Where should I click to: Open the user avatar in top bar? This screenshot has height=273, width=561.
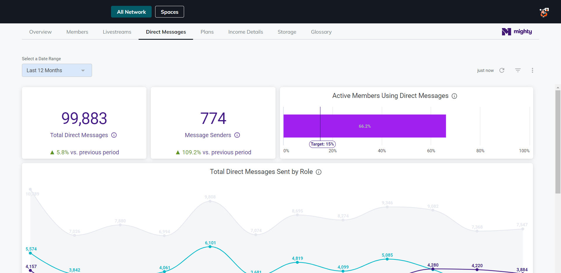544,12
